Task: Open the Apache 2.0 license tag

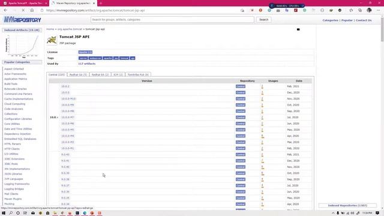Action: tap(85, 52)
